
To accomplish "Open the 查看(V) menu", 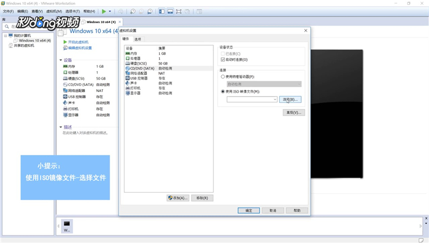I will [x=37, y=11].
